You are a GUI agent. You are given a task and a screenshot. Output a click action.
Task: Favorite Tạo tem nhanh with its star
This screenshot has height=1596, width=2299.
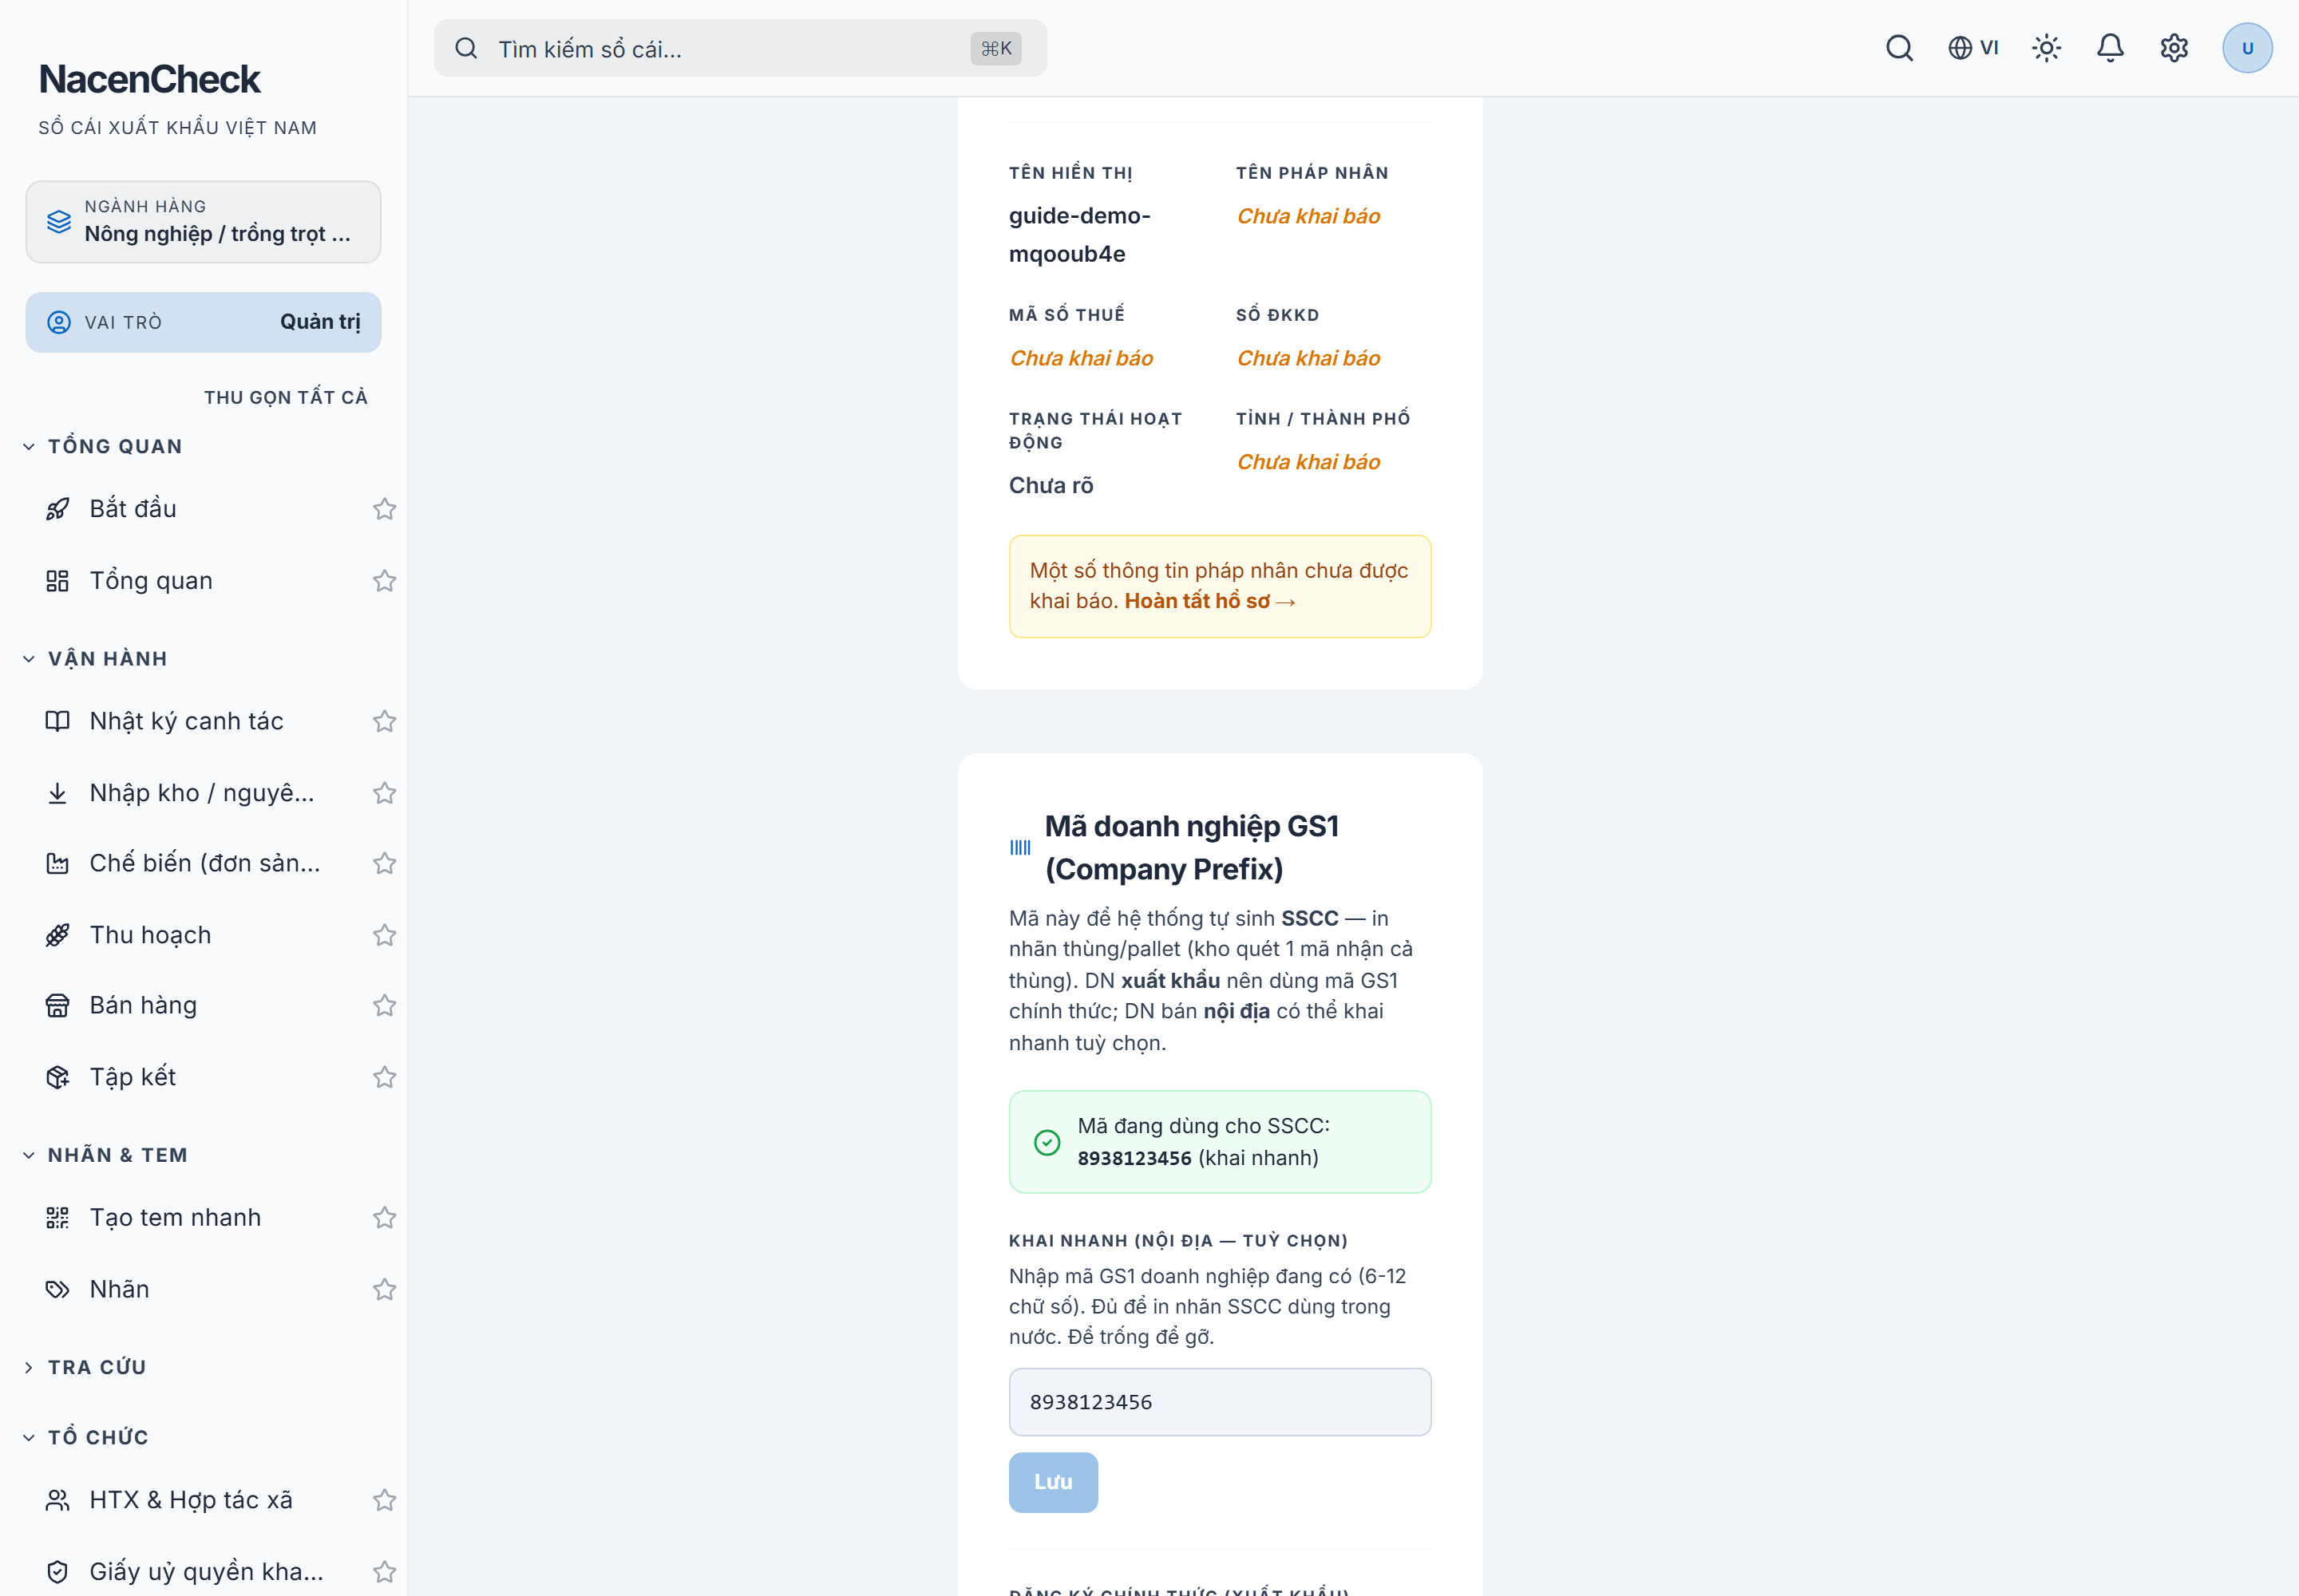point(384,1217)
